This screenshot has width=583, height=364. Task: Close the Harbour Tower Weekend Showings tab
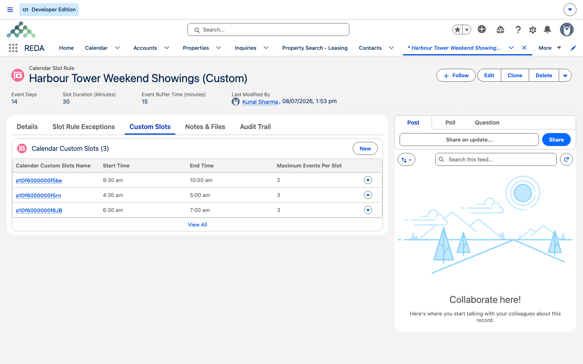pyautogui.click(x=524, y=48)
